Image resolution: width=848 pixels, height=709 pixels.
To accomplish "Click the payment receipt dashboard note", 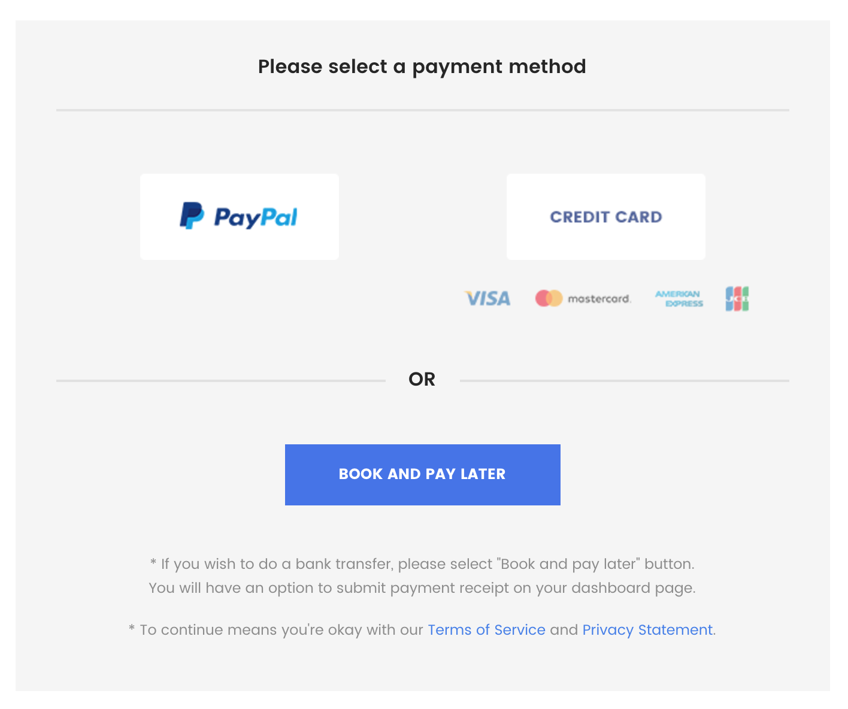I will coord(422,588).
